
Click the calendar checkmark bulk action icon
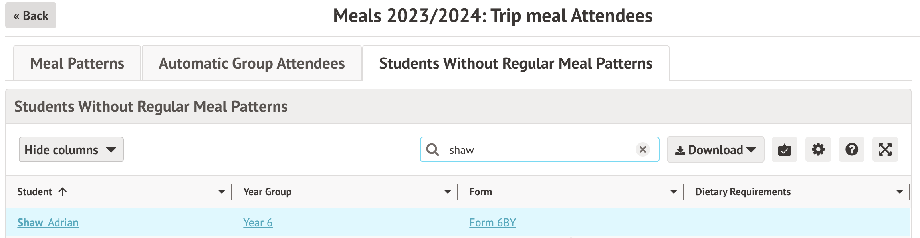click(784, 150)
